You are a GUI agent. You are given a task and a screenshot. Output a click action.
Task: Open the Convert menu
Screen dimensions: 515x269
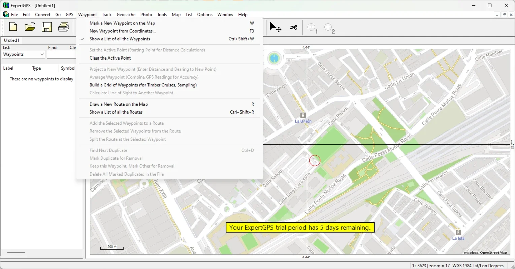click(x=43, y=15)
